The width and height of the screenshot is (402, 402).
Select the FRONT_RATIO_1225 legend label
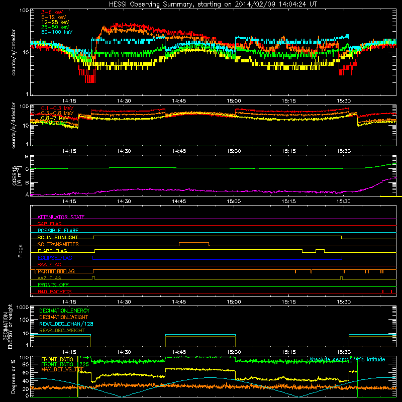tap(65, 364)
